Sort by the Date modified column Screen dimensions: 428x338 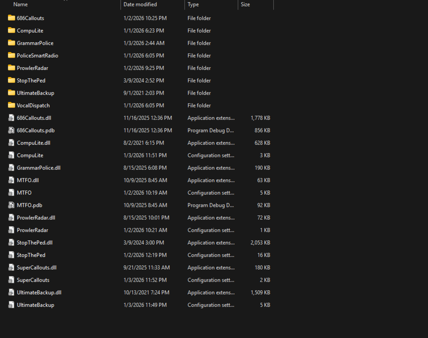[x=141, y=4]
